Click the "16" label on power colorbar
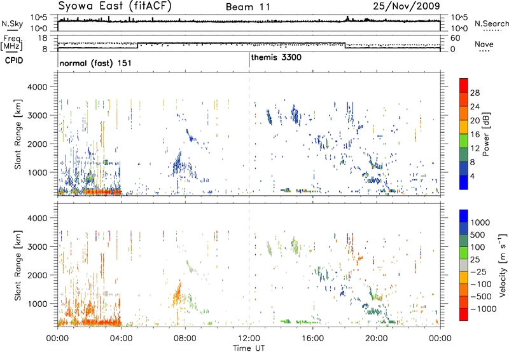509x352 pixels. 475,135
